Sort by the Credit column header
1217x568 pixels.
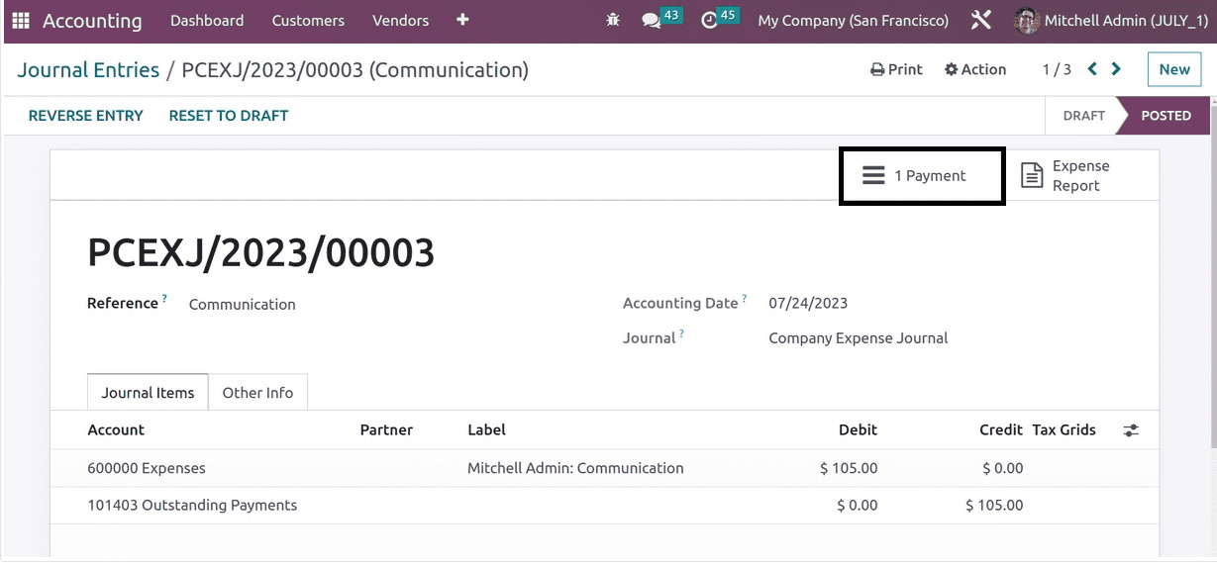tap(1001, 430)
